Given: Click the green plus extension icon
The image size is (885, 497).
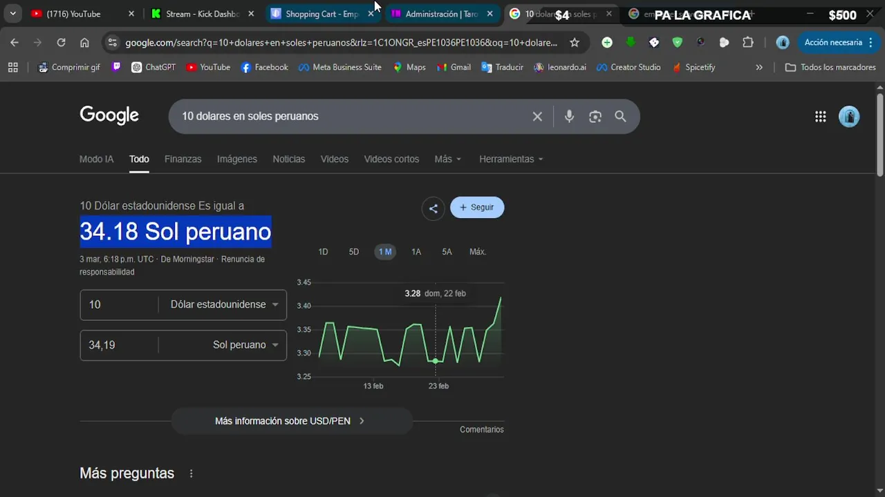Looking at the screenshot, I should [x=607, y=43].
